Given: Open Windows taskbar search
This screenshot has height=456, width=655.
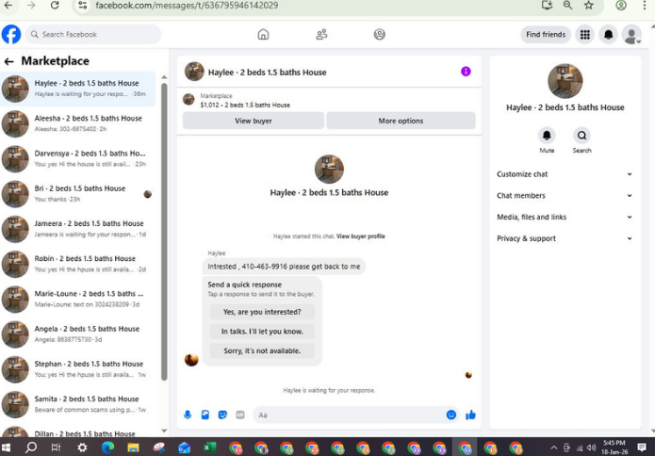Looking at the screenshot, I should (x=31, y=448).
